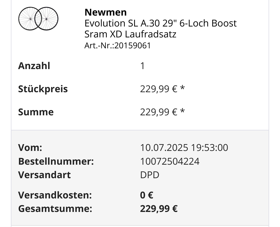The height and width of the screenshot is (227, 280).
Task: Click the DPD shipping method text
Action: (150, 175)
